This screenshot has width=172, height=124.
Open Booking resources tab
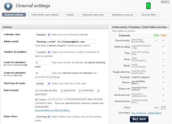coord(122,15)
